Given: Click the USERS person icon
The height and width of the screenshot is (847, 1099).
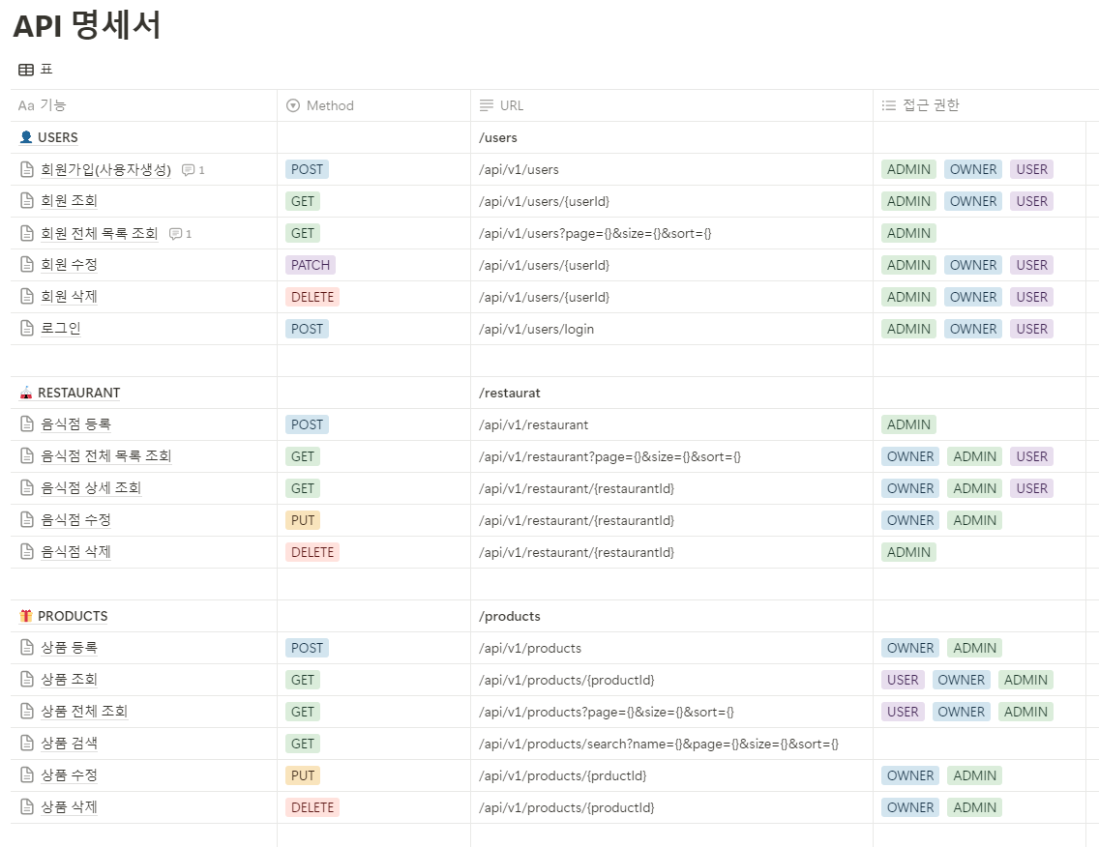Looking at the screenshot, I should pos(26,137).
